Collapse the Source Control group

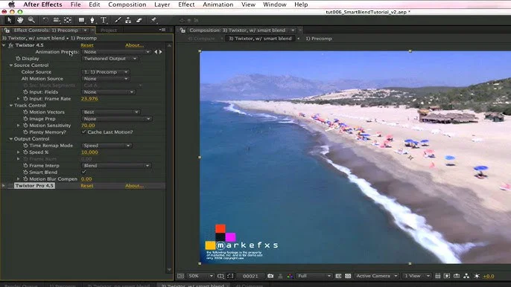[x=10, y=65]
